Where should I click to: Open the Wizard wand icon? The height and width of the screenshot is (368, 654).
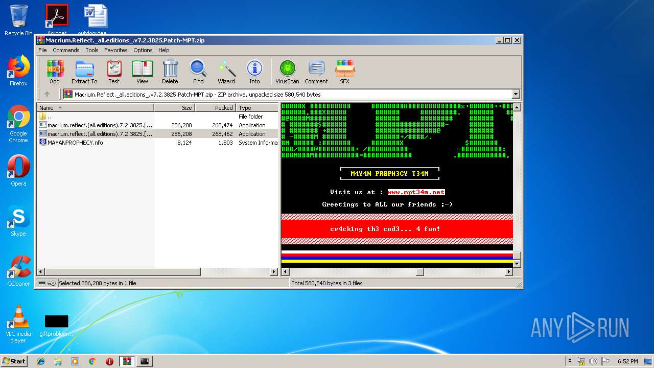226,72
